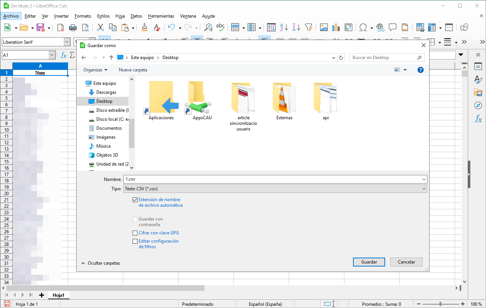Click the Insert Image icon
Viewport: 486px width, 308px height.
point(324,27)
